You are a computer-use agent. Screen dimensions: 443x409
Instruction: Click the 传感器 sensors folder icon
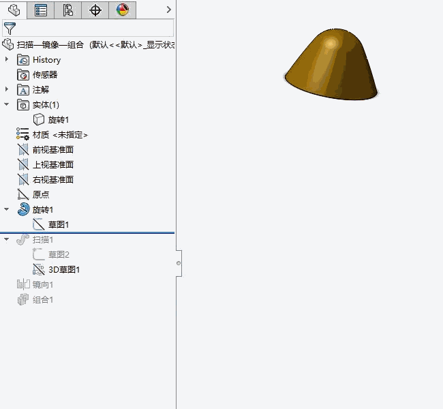23,75
